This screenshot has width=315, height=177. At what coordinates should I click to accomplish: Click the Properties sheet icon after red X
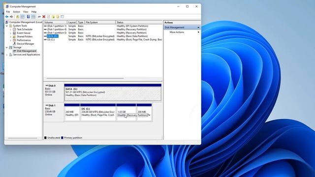48,17
